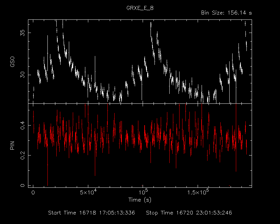
Task: Click the 0 tick label on PIN axis
Action: click(23, 185)
